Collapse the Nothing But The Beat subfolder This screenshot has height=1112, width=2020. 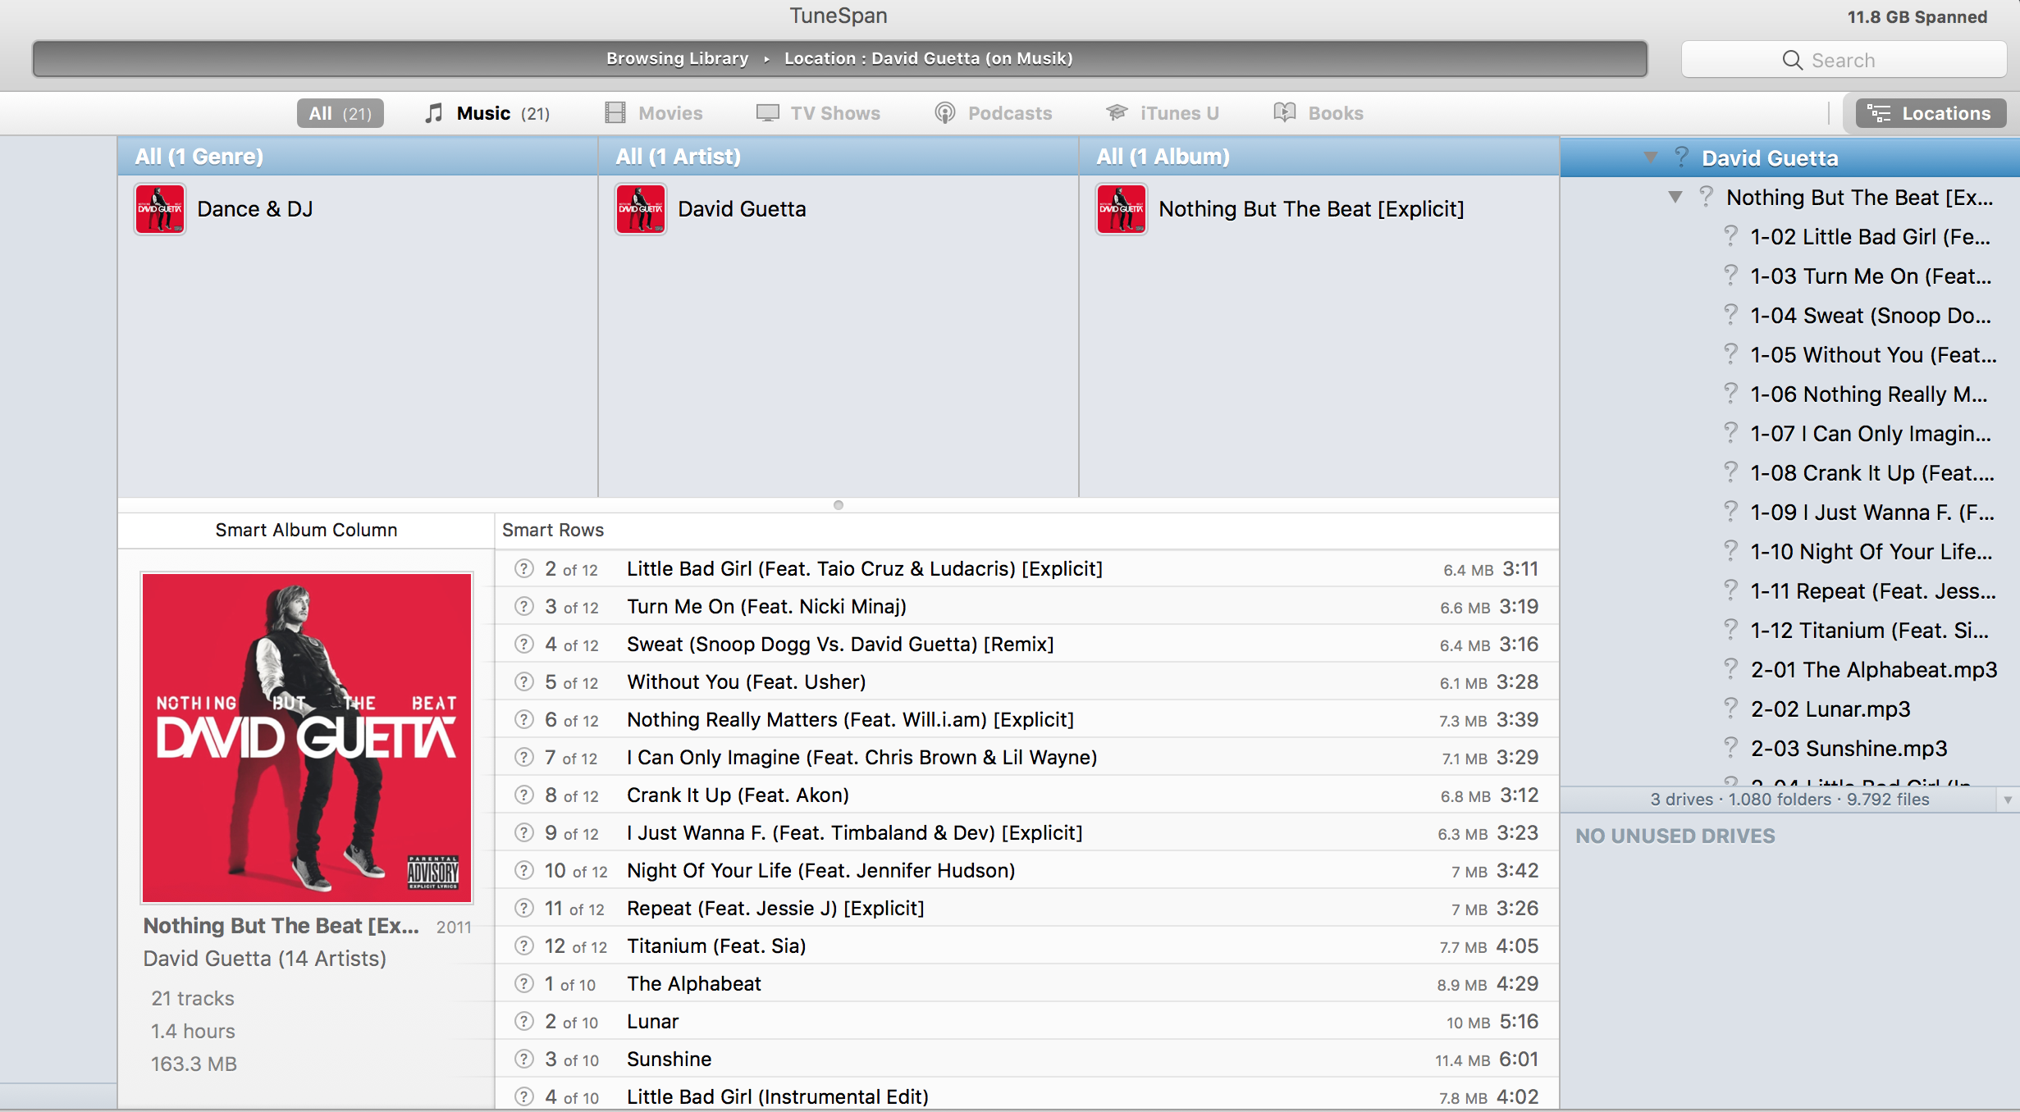coord(1675,197)
